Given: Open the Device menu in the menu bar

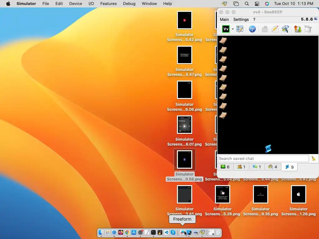Looking at the screenshot, I should [75, 4].
